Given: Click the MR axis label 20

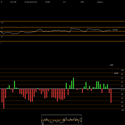Looking at the screenshot, I should point(122,86).
